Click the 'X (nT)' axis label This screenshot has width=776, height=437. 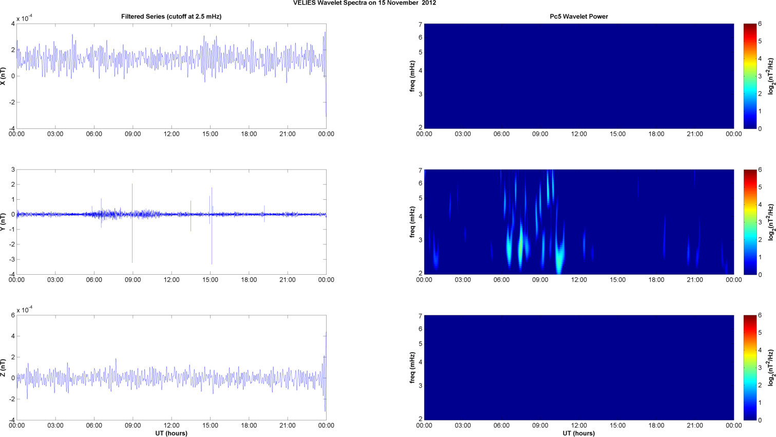[x=4, y=76]
